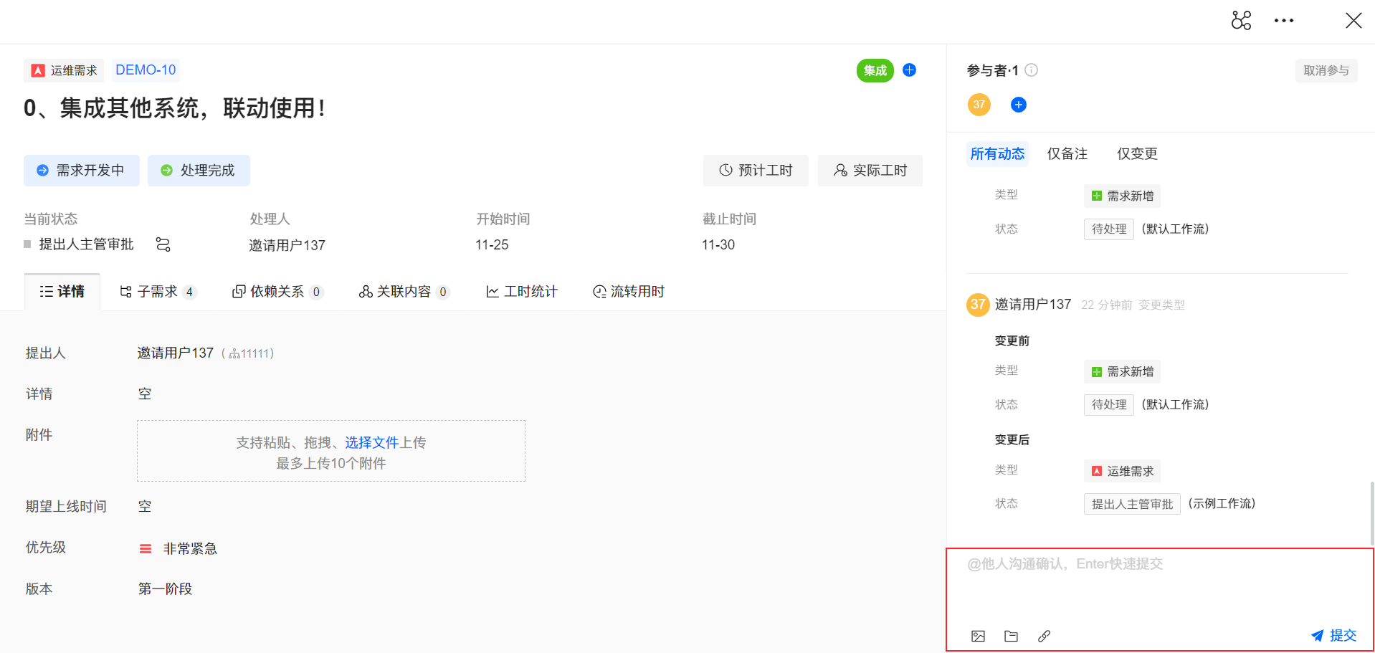Click the 运维需求 type tag
The height and width of the screenshot is (653, 1375).
[65, 70]
